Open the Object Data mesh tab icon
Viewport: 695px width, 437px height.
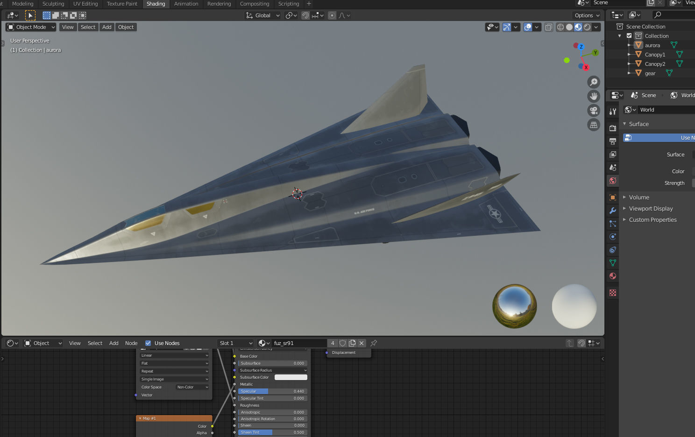click(x=613, y=263)
